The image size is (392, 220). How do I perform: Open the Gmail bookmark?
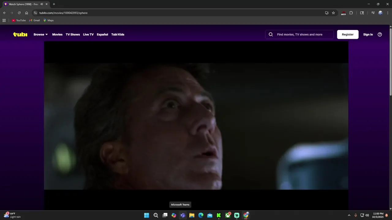[x=34, y=20]
